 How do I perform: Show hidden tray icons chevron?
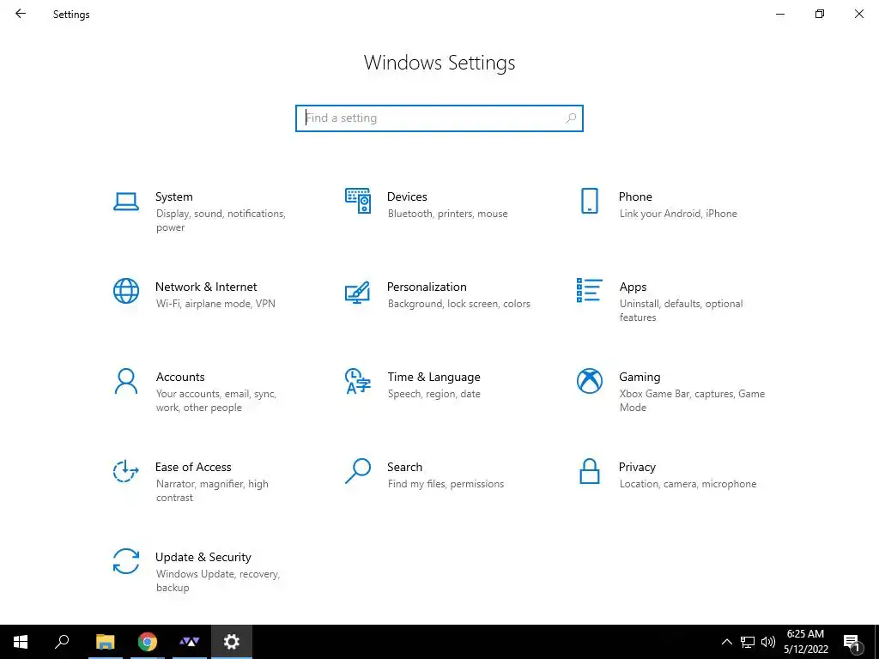(726, 642)
